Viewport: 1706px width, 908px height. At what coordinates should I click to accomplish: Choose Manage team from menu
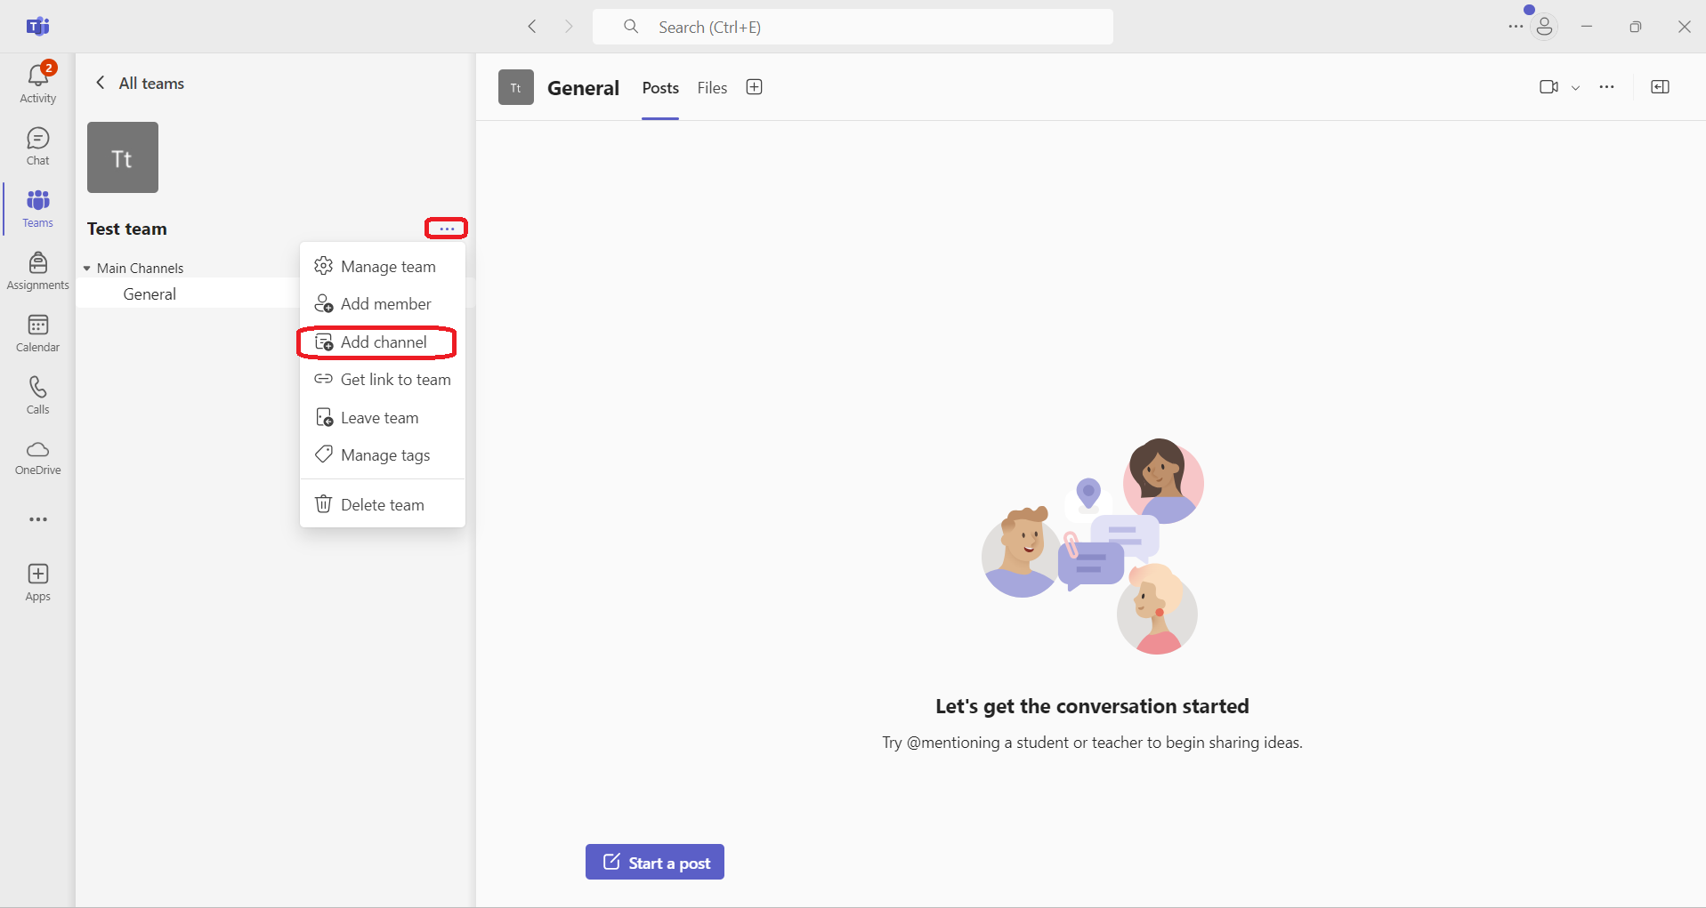[x=383, y=266]
